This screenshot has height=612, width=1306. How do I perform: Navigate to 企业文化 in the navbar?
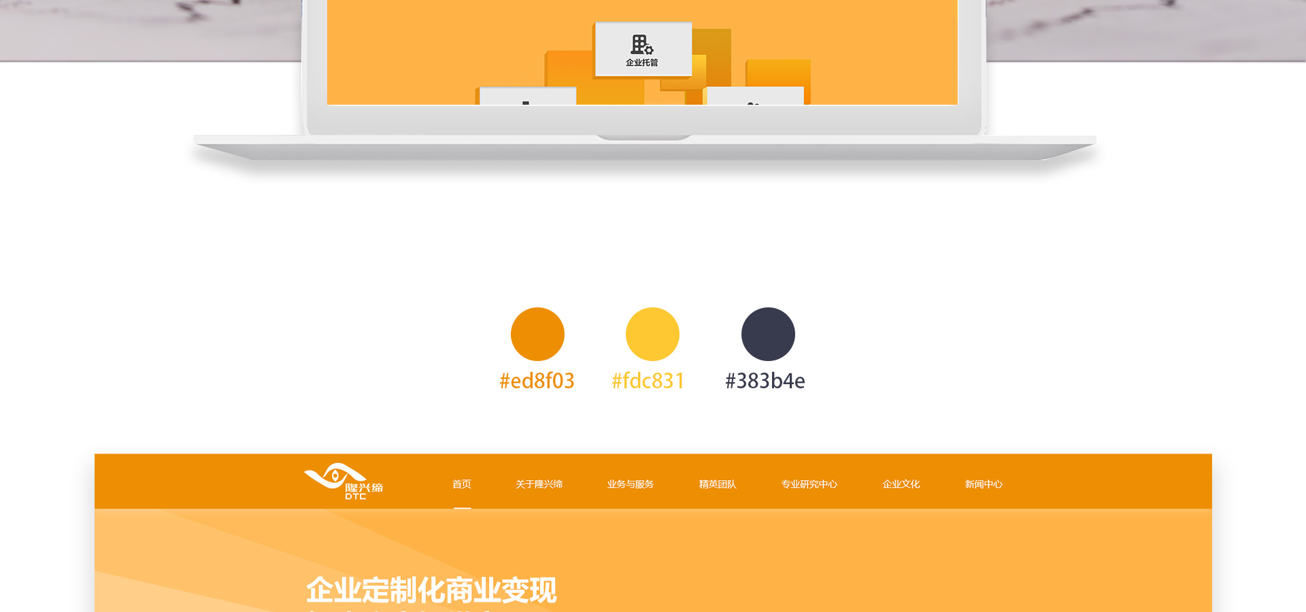901,484
